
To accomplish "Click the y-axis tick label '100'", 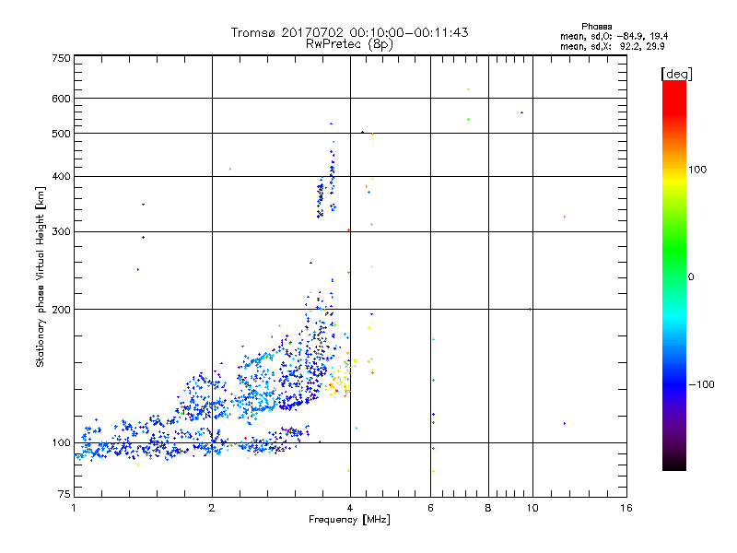I will 61,442.
